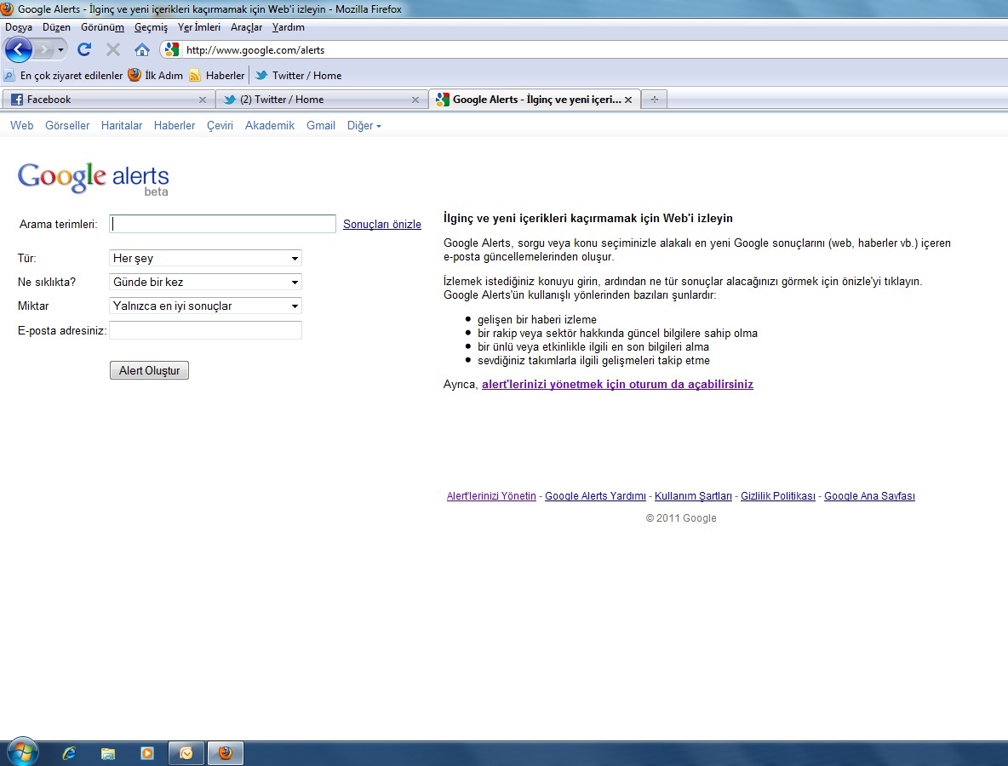Viewport: 1008px width, 766px height.
Task: Click the Google site icon in address bar
Action: (171, 49)
